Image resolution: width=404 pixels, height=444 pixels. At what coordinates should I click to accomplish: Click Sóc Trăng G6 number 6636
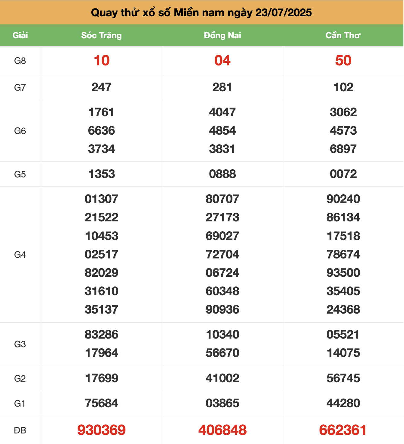(x=102, y=131)
